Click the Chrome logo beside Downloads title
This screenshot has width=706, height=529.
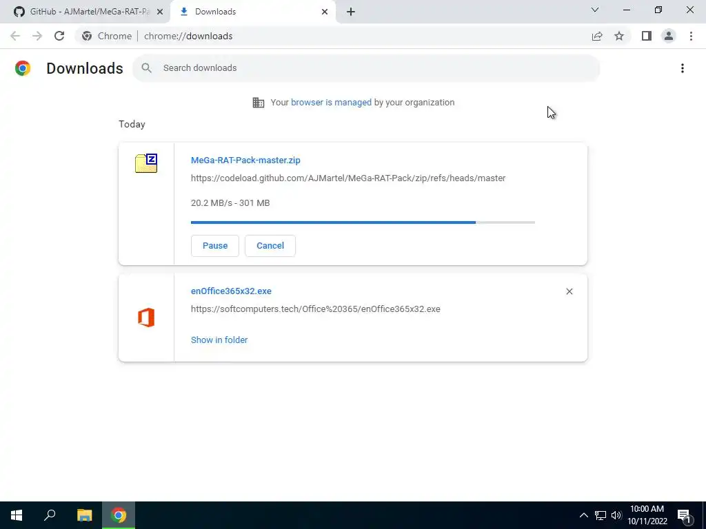point(23,68)
